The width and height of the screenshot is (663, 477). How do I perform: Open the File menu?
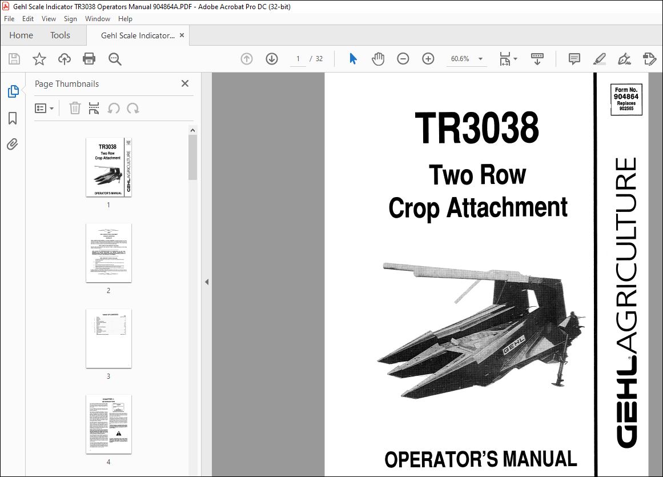point(9,19)
